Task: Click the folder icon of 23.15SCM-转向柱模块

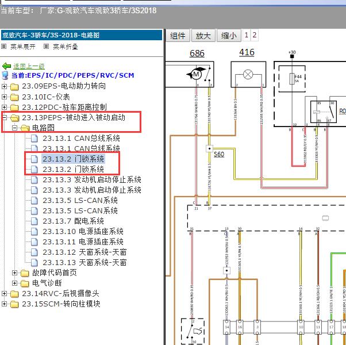Action: [x=14, y=304]
